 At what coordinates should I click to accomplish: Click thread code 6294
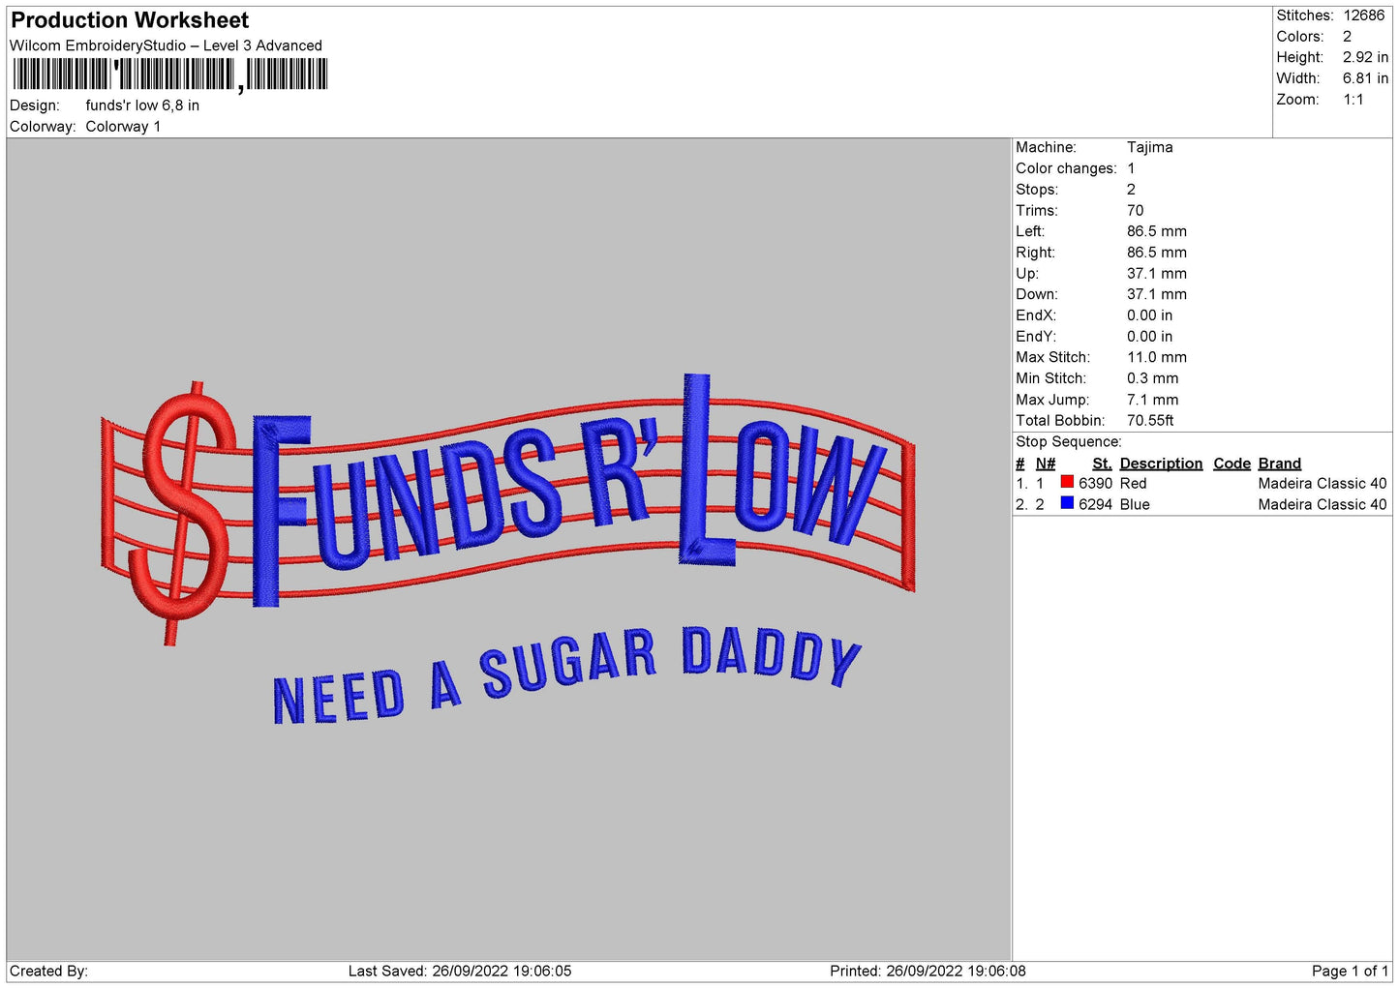pos(1096,505)
